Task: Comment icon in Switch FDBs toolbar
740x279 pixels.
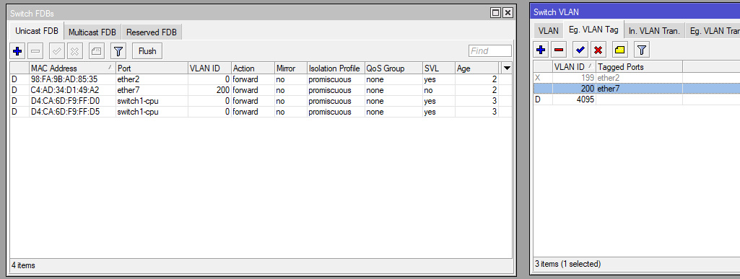Action: coord(96,51)
